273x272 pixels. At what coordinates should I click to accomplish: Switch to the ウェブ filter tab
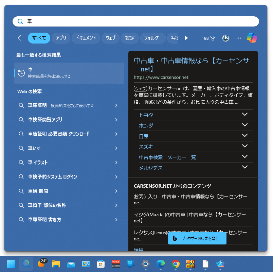(x=111, y=38)
